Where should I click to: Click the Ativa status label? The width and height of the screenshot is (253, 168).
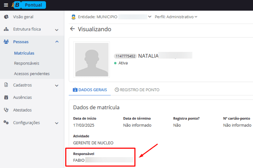coord(123,63)
